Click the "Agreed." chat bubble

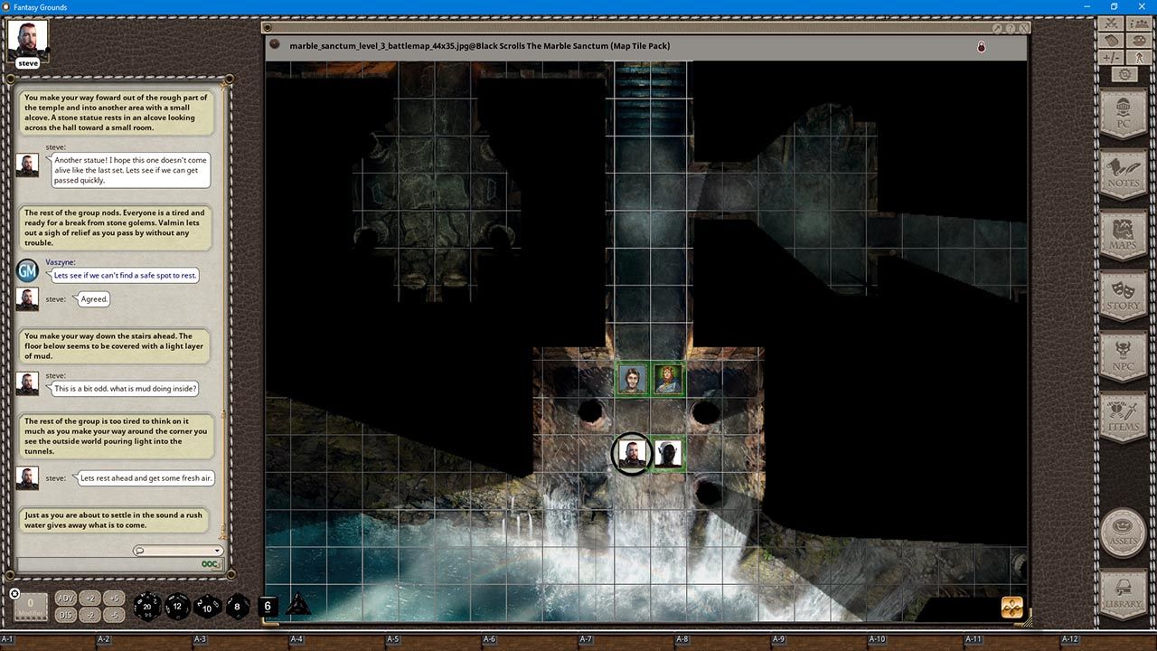tap(93, 298)
